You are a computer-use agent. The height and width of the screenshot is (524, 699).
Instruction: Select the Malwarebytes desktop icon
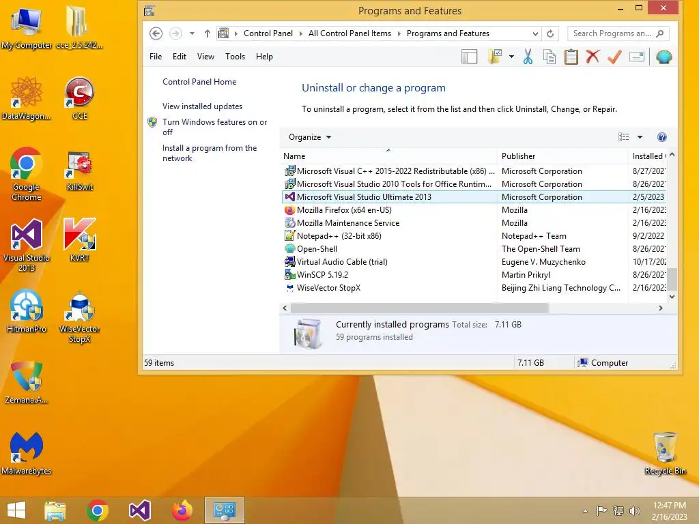coord(27,453)
